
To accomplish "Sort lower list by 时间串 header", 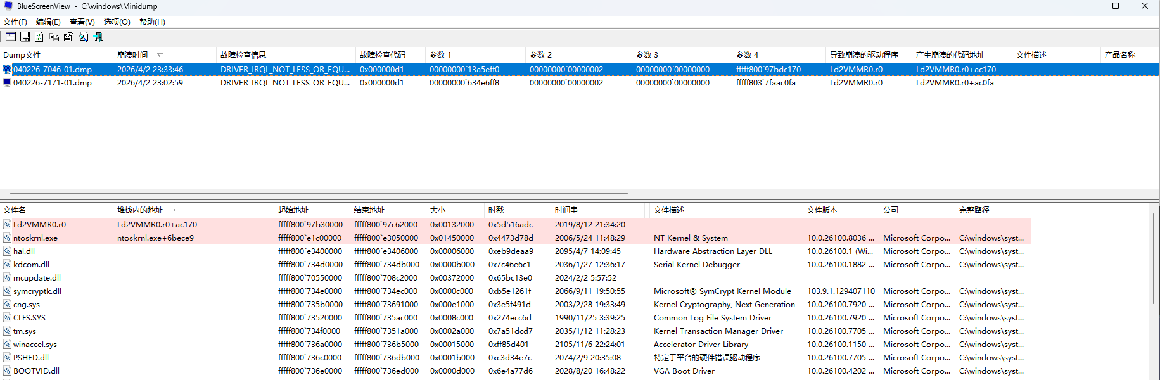I will (x=598, y=210).
